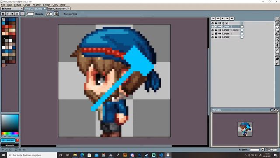
Task: Open the ink type button beside opacity
Action: pos(56,14)
